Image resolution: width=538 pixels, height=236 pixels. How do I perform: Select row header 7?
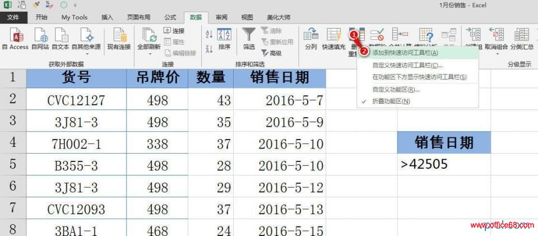coord(13,208)
